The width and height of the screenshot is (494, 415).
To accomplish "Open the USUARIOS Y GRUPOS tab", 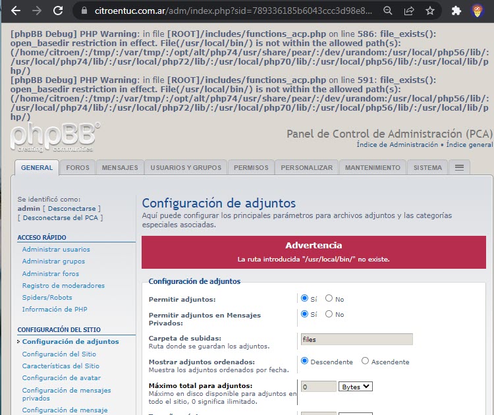I will (x=186, y=168).
